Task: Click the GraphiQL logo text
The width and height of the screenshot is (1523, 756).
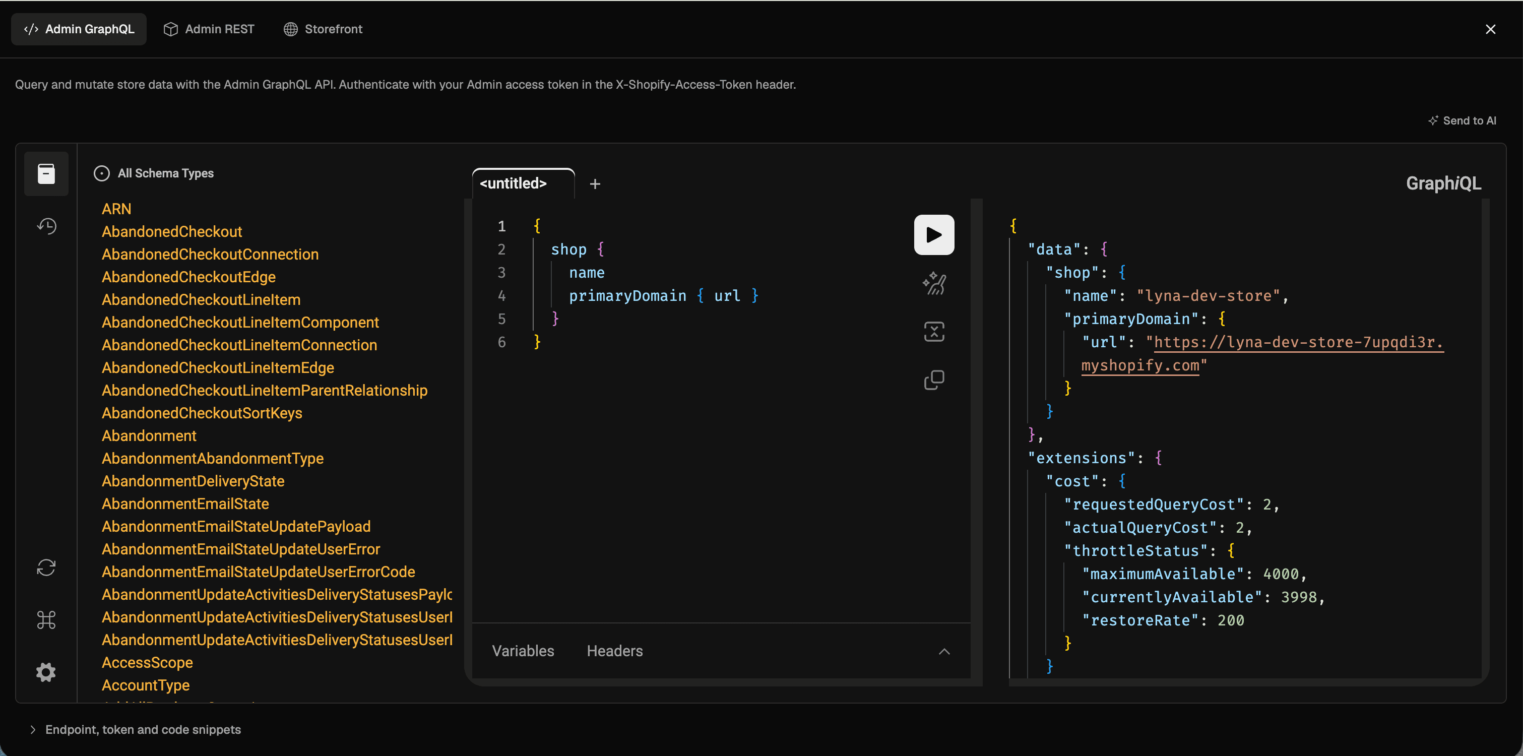Action: pyautogui.click(x=1443, y=183)
